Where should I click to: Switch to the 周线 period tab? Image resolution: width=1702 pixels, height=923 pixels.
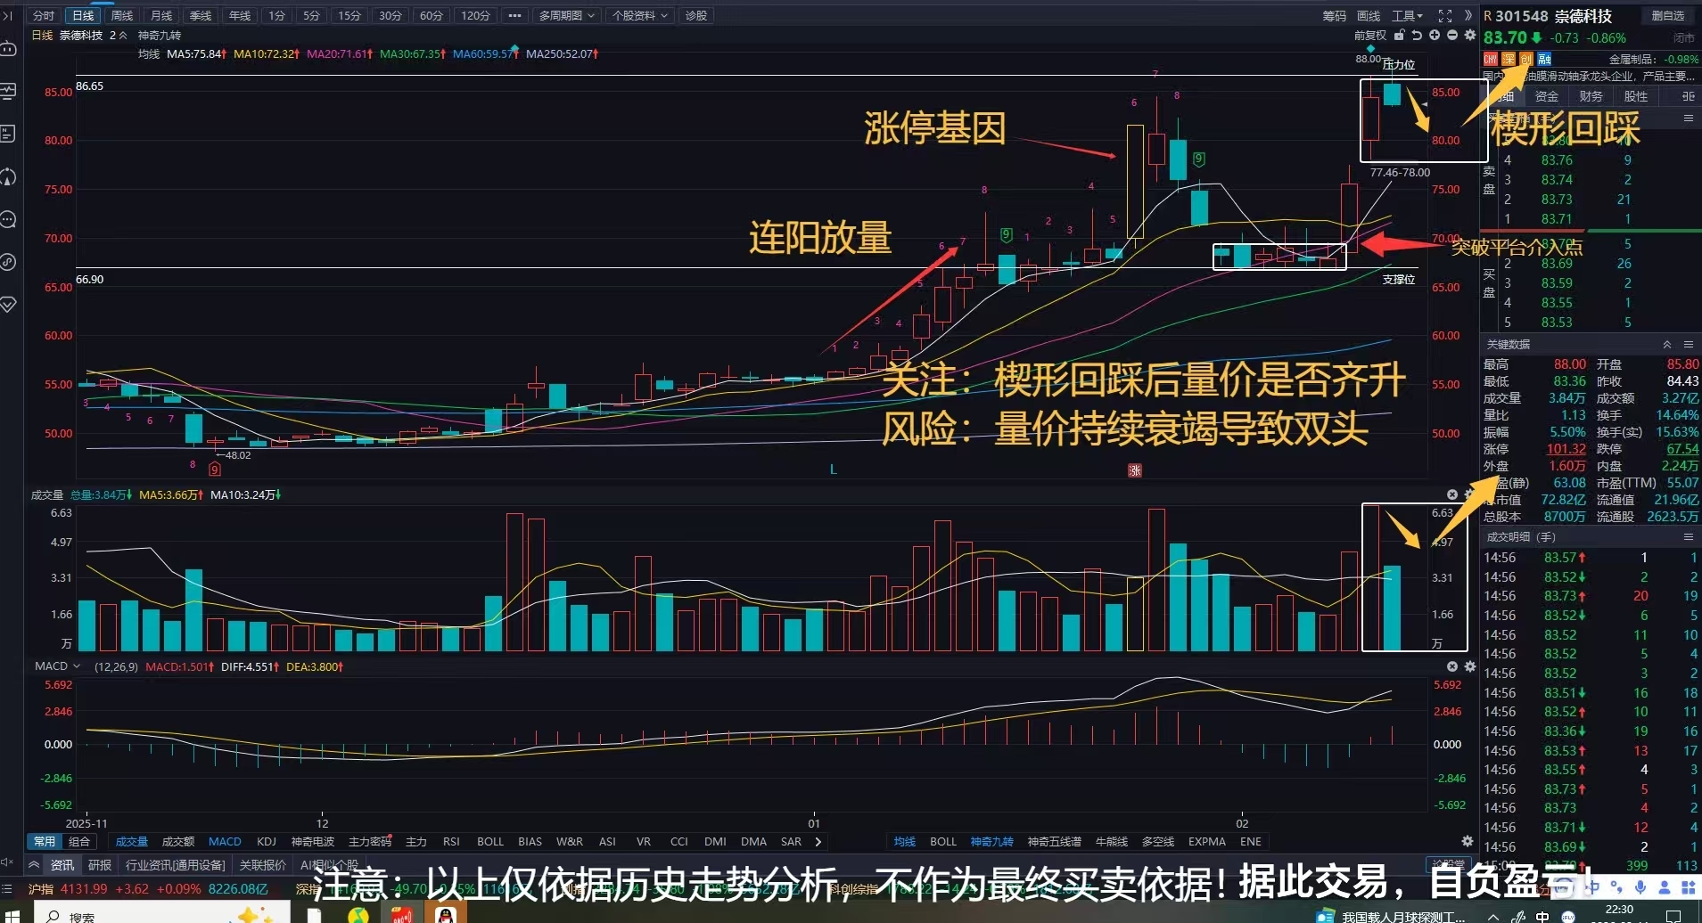(x=122, y=16)
